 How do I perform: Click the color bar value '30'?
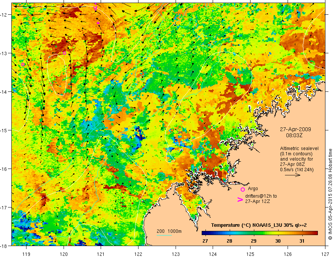(x=278, y=241)
